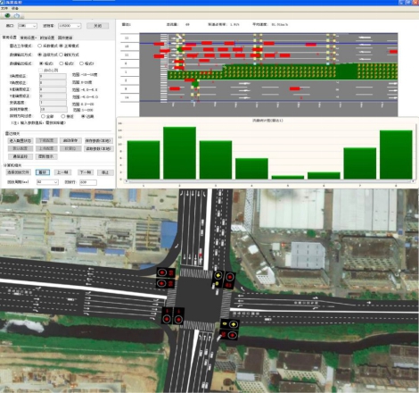Open the playback period (ms) dropdown
Image resolution: width=419 pixels, height=393 pixels.
tap(47, 182)
